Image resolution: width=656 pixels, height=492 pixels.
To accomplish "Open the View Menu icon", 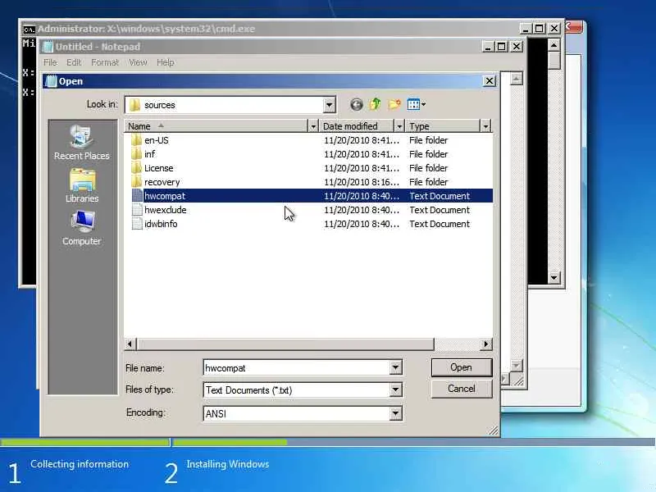I will [416, 104].
